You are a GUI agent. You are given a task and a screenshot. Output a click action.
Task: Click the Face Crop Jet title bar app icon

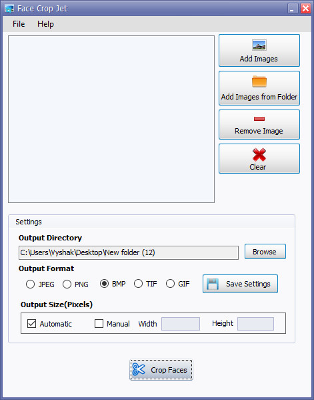tap(9, 9)
